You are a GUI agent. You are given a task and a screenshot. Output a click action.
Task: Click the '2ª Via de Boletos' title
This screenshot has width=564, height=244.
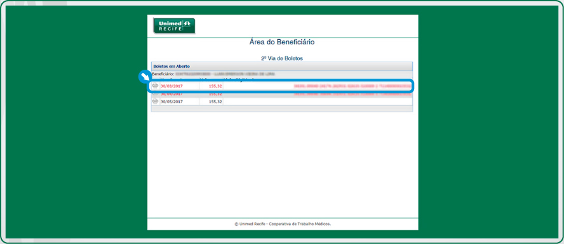(x=282, y=58)
